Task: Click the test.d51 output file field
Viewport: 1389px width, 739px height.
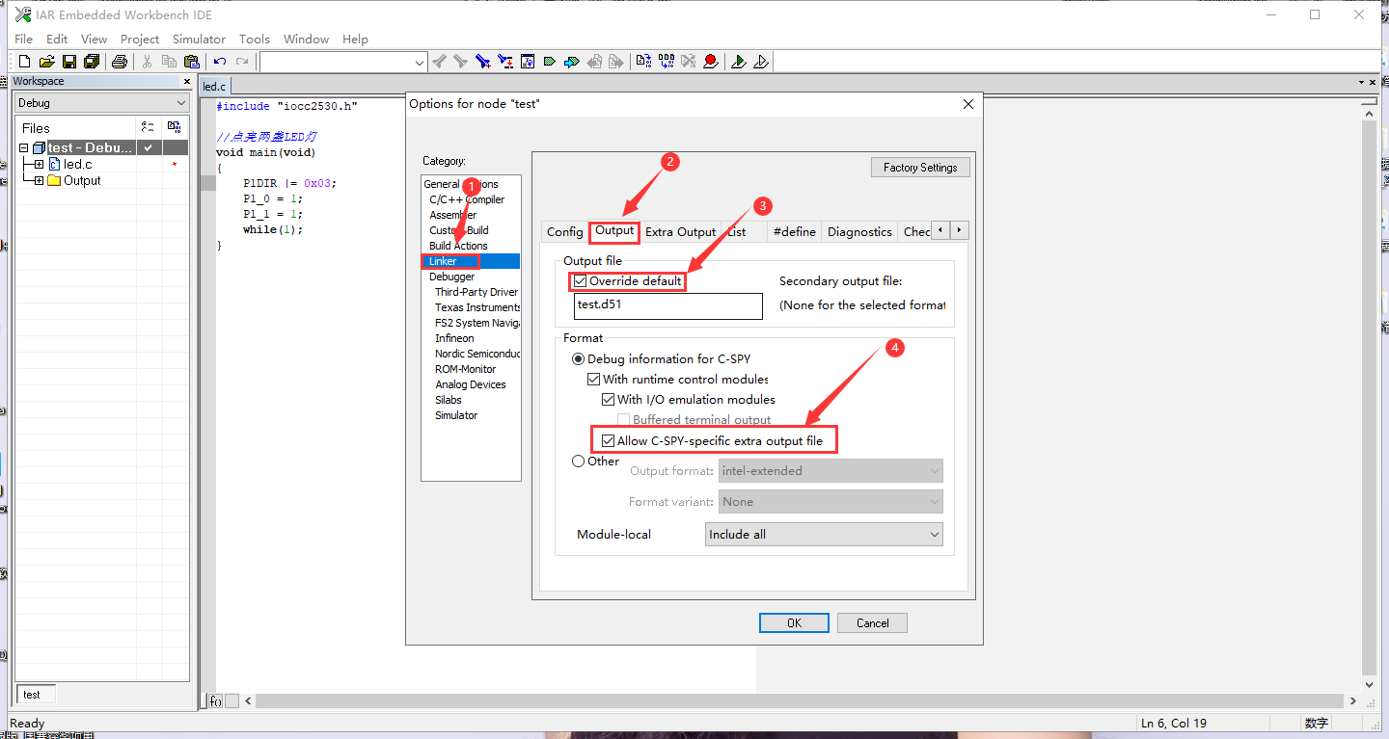Action: pyautogui.click(x=667, y=305)
